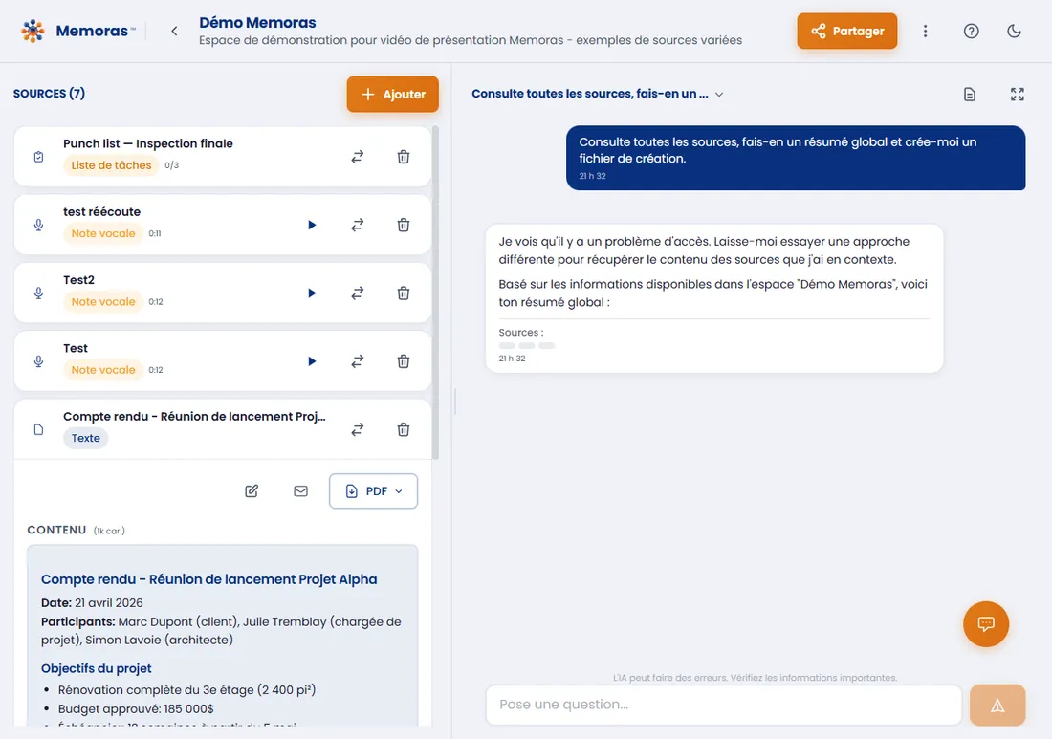The width and height of the screenshot is (1052, 739).
Task: Focus the 'Pose une question...' input field
Action: [x=723, y=705]
